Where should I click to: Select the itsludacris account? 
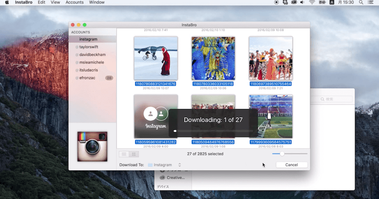[x=92, y=70]
